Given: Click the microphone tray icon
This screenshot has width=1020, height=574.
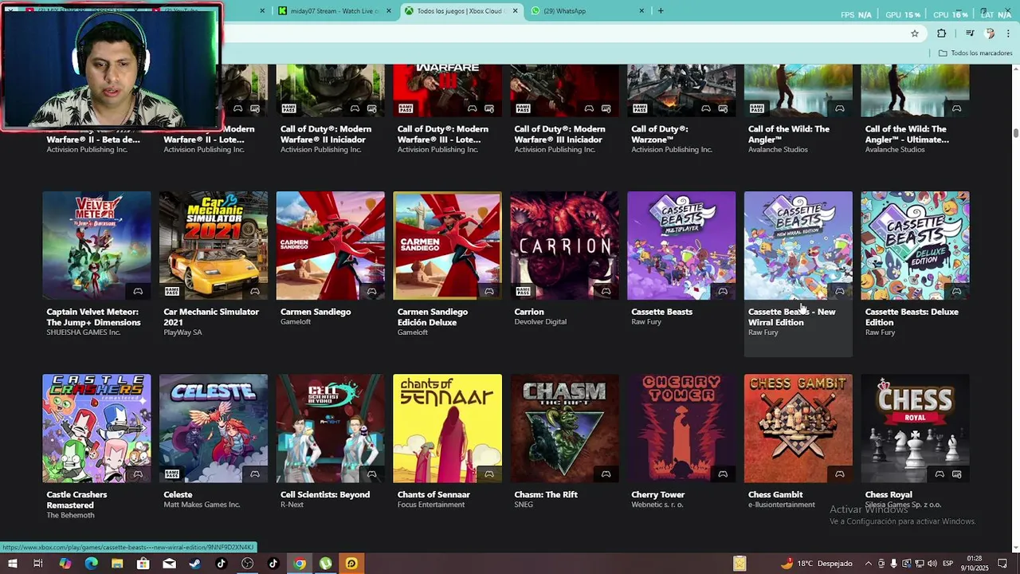Looking at the screenshot, I should [893, 564].
